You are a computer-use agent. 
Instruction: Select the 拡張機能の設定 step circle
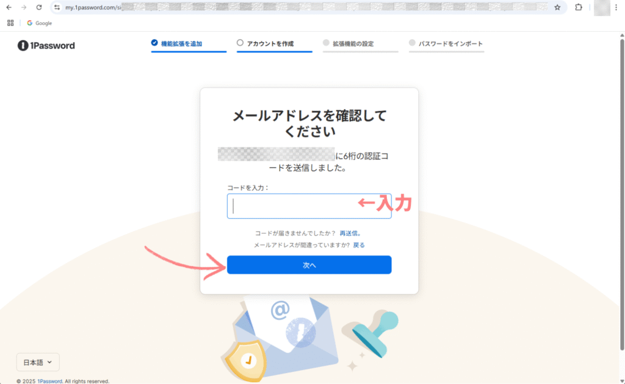[x=326, y=43]
